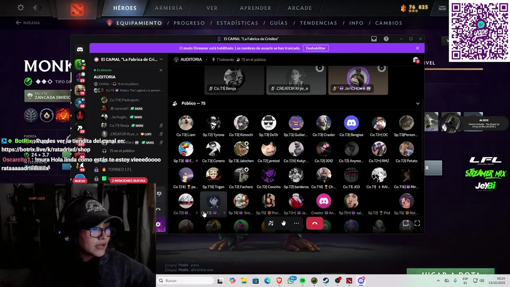This screenshot has width=510, height=287.
Task: Raise hand to request to speak
Action: (284, 223)
